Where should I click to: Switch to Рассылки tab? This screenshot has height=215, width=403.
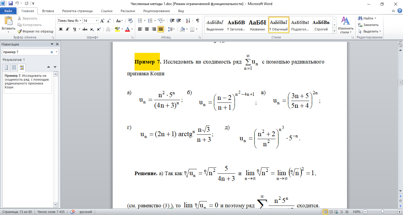(x=128, y=11)
